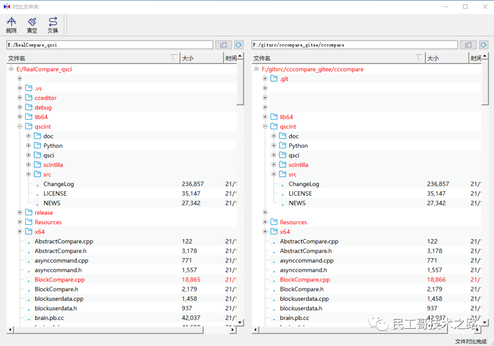This screenshot has width=494, height=346.
Task: Browse folder for right path cccompare
Action: point(468,45)
